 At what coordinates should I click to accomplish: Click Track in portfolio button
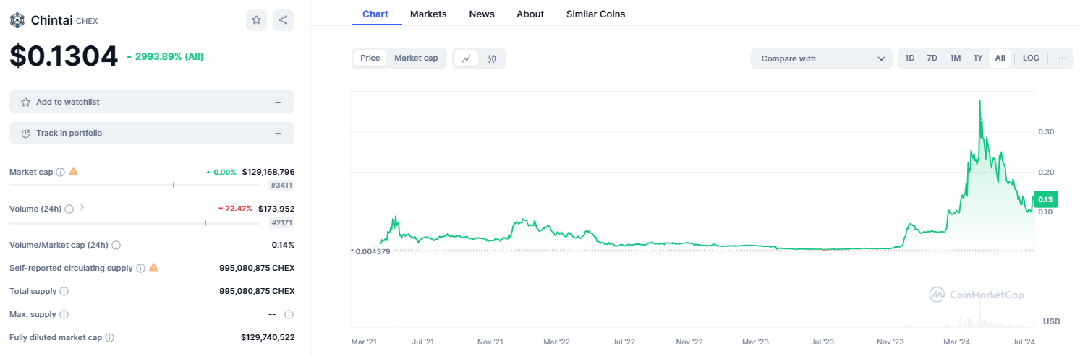(152, 133)
